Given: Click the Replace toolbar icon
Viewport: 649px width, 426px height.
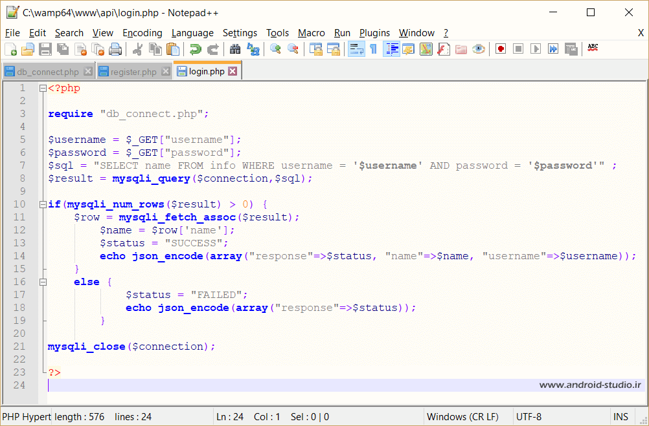Looking at the screenshot, I should point(253,49).
